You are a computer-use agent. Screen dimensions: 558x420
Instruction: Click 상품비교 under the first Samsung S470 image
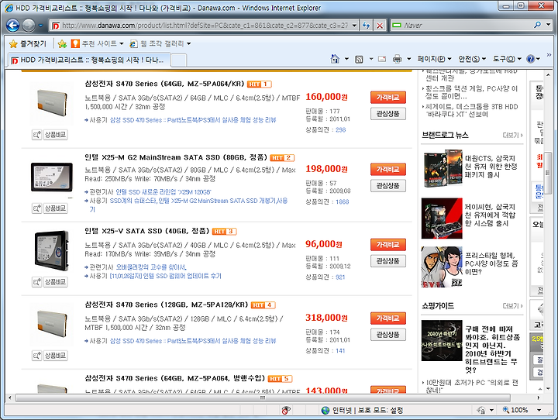coord(56,135)
